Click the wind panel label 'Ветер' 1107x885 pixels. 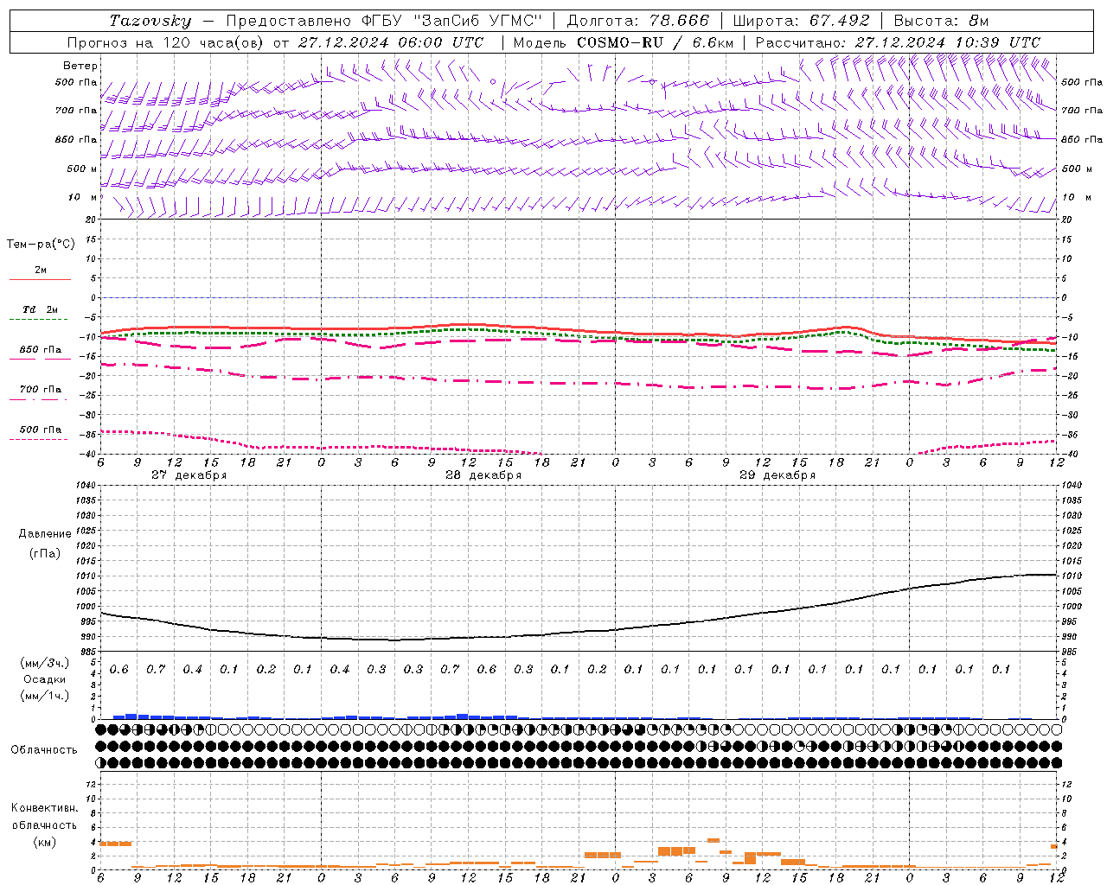pos(80,66)
